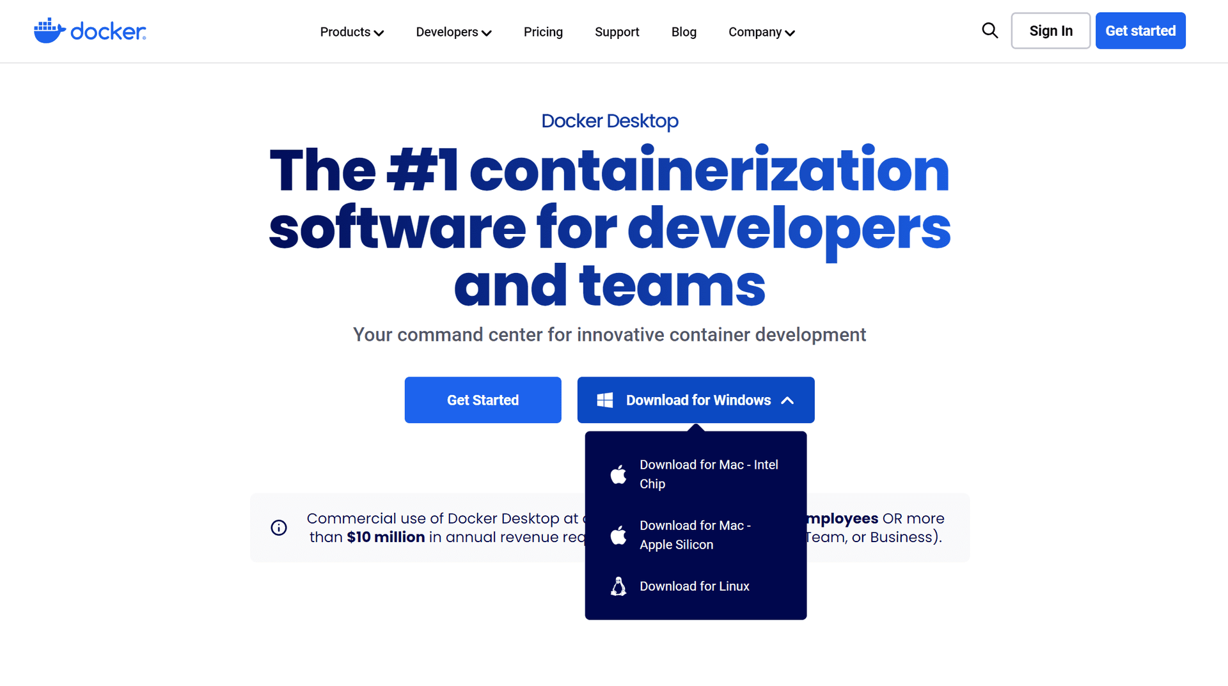Click the info circle icon in notice

279,527
